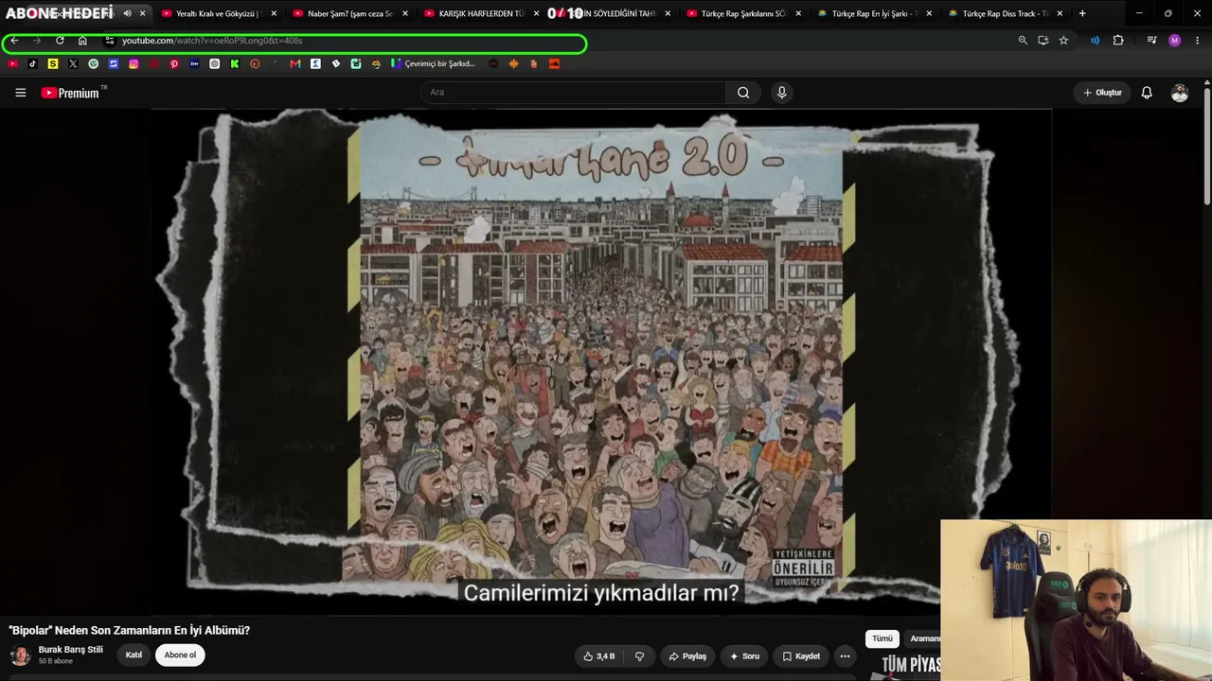The image size is (1212, 681).
Task: Save video with Kaydet button
Action: point(801,656)
